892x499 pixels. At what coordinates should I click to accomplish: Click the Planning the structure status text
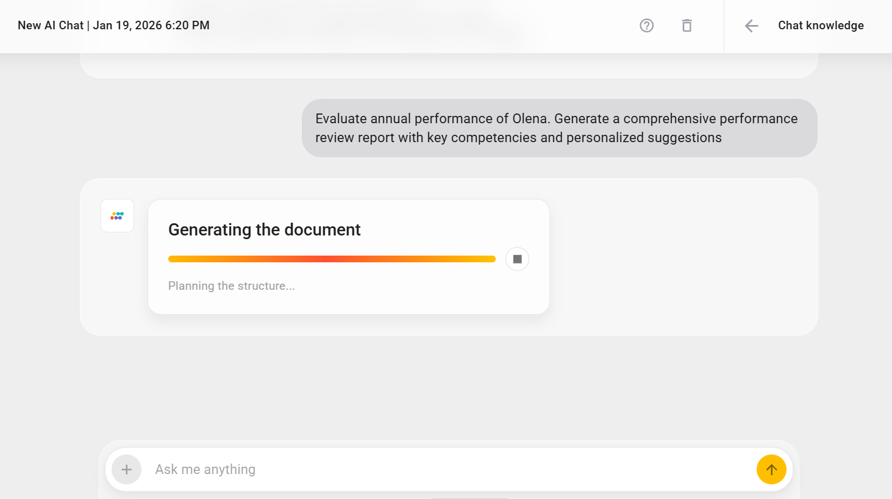click(x=232, y=286)
